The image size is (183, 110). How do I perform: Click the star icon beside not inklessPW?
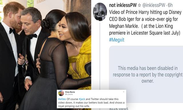[x=139, y=5]
